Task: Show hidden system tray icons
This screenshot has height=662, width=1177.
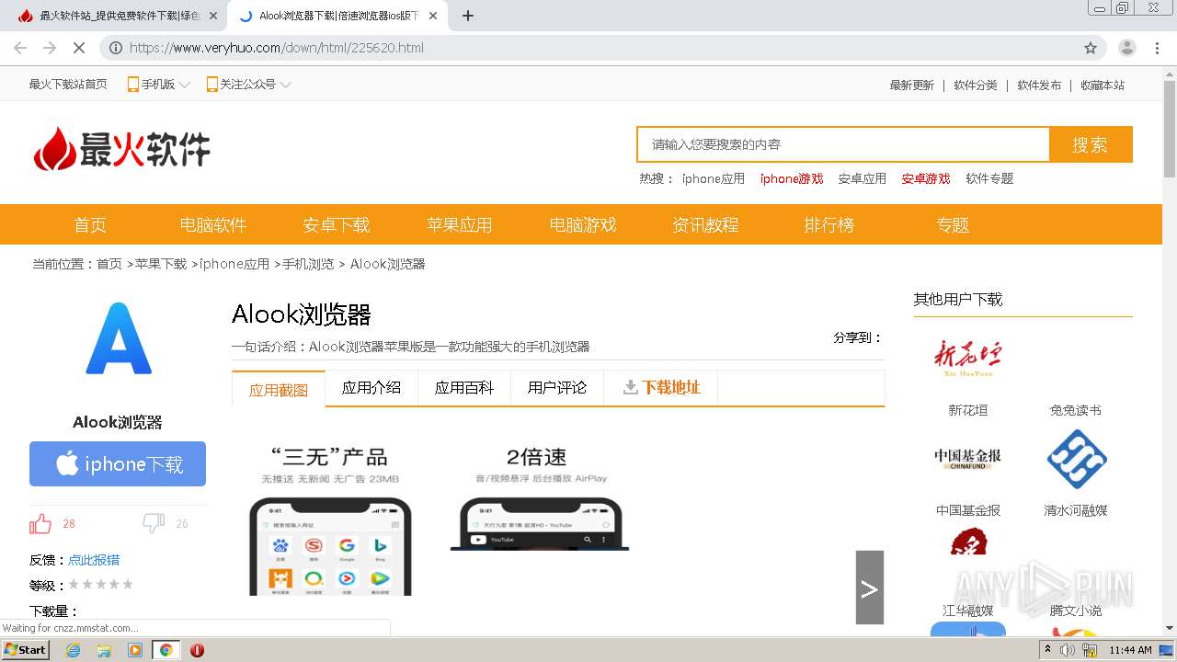Action: click(1047, 650)
